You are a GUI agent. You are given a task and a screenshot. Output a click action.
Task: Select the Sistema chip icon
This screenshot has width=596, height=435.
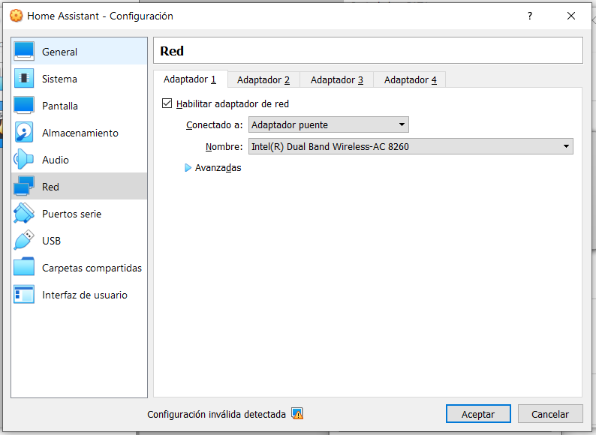(24, 79)
